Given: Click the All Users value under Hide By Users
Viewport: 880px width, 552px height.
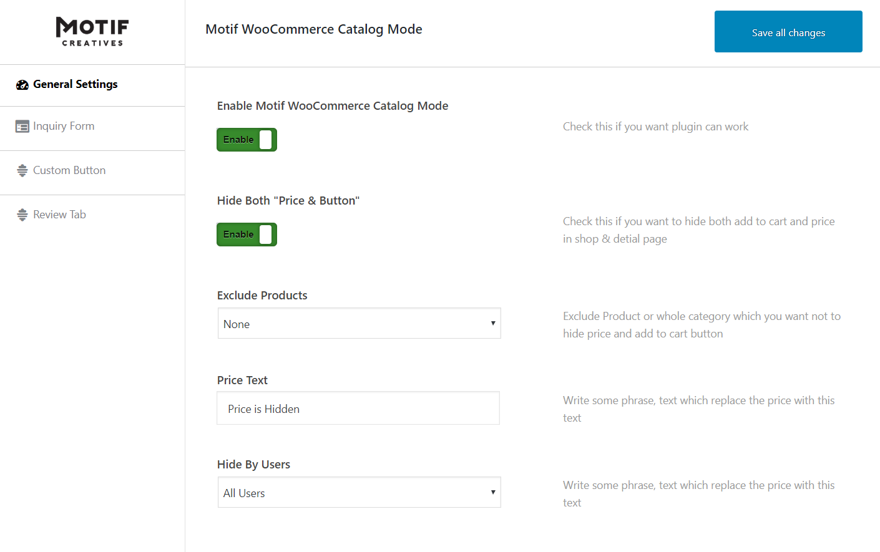Looking at the screenshot, I should (244, 493).
